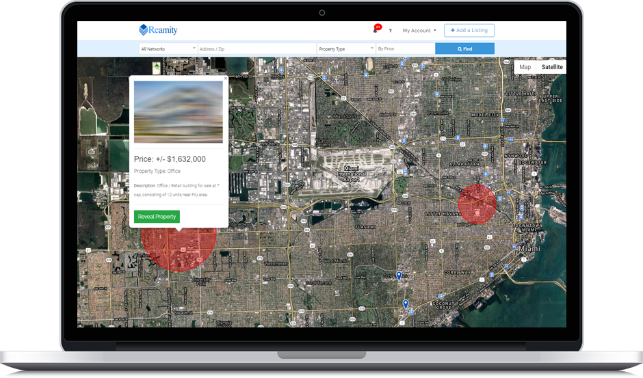Click the blue map pin near Coral Gables
643x378 pixels.
pyautogui.click(x=399, y=276)
